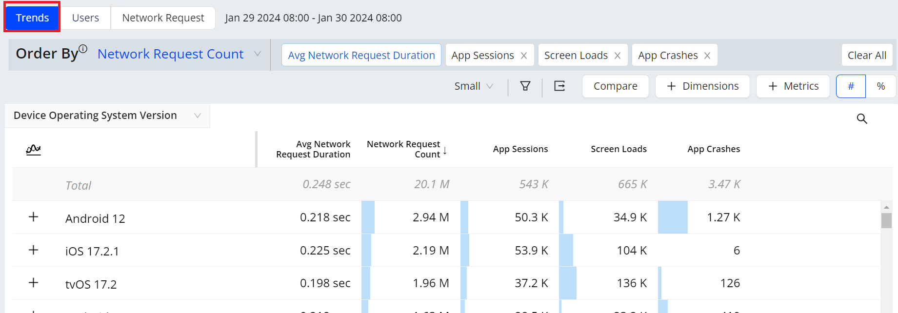Click the Compare button
Screen dimensions: 898x313
[615, 86]
